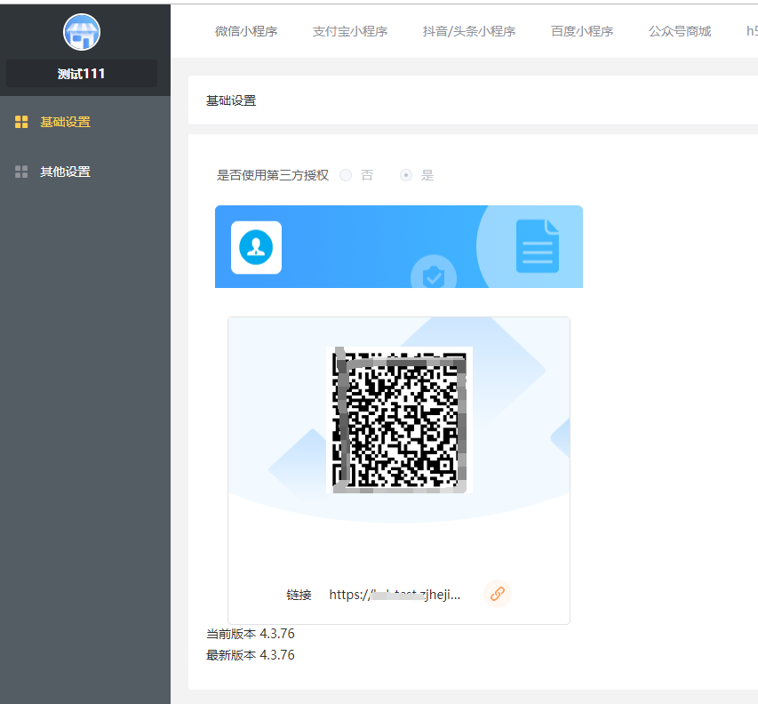Click the 其他设置 grid icon
The image size is (758, 704).
[x=21, y=172]
